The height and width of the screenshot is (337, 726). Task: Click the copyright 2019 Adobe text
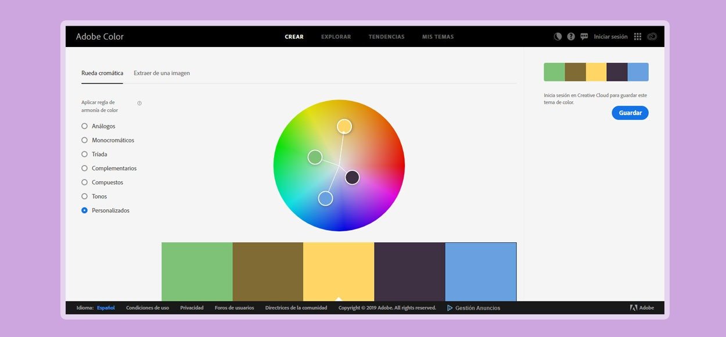point(387,308)
